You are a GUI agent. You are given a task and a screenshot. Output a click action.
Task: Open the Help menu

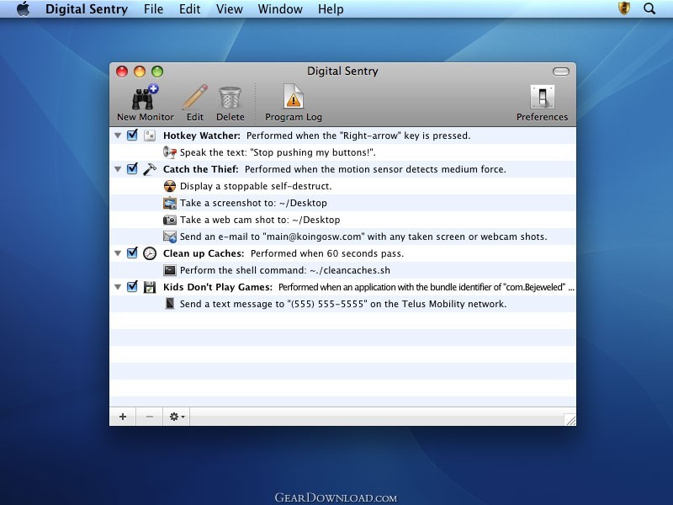pos(331,9)
